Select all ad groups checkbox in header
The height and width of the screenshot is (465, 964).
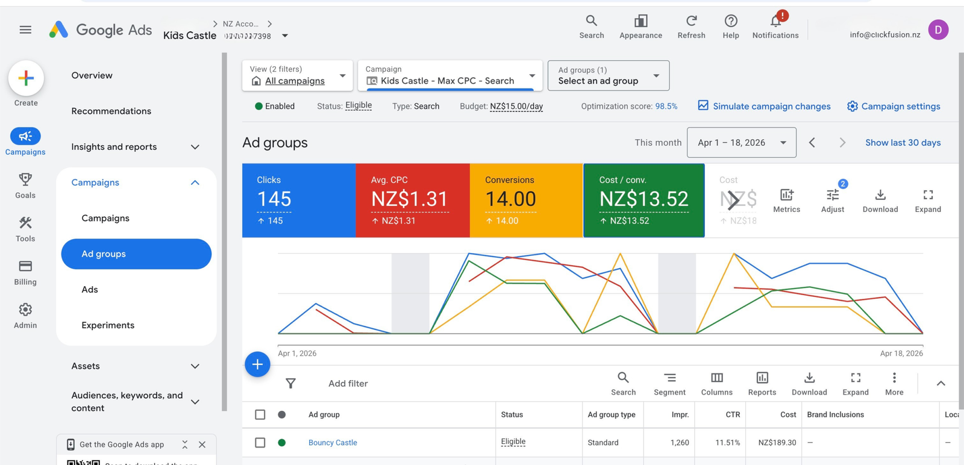pos(260,414)
